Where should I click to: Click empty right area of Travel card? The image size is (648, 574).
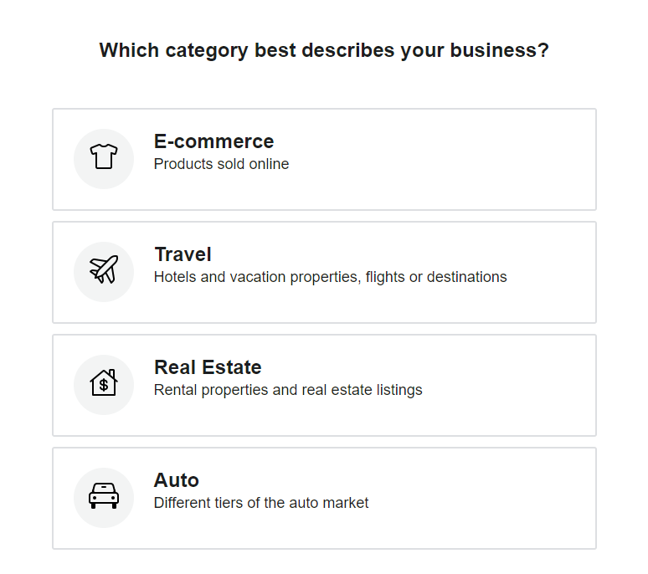point(553,272)
